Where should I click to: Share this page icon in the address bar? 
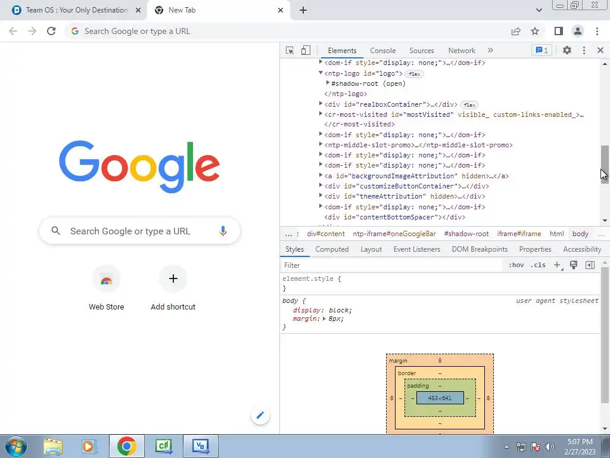516,31
